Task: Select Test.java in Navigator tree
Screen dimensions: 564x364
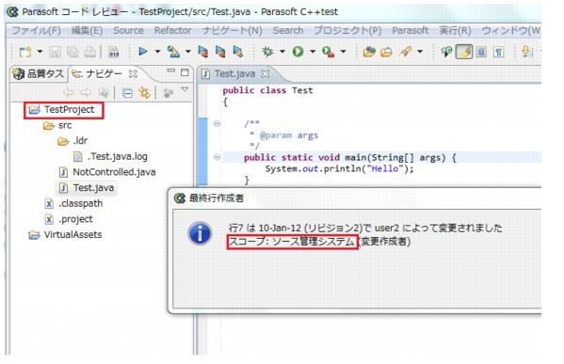Action: tap(87, 188)
